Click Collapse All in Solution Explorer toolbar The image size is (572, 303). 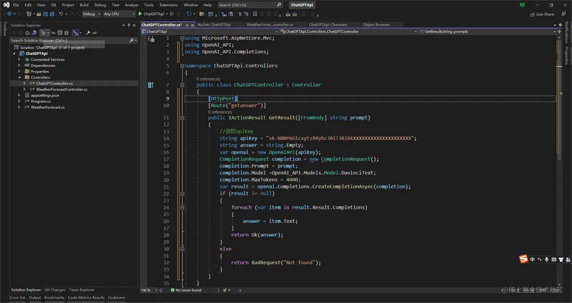60,33
